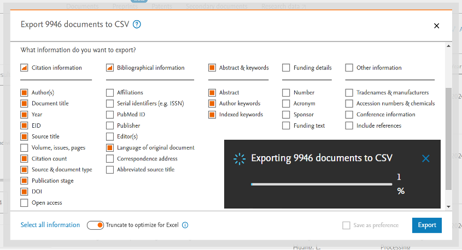This screenshot has width=462, height=250.
Task: Click the exporting spinner icon
Action: click(x=239, y=159)
